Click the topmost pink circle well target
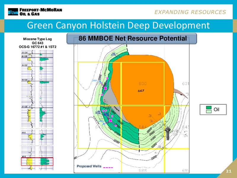This screenshot has height=178, width=237. 107,78
